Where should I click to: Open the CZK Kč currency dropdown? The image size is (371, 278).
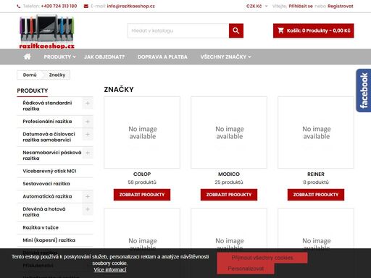[x=257, y=7]
